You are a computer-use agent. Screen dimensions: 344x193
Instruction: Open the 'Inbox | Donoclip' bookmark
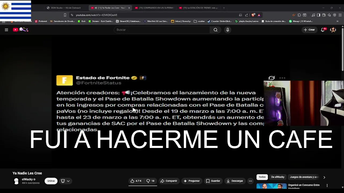pyautogui.click(x=181, y=21)
